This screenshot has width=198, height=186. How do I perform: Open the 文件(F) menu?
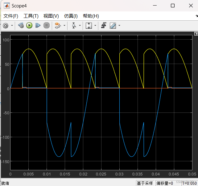(x=11, y=16)
